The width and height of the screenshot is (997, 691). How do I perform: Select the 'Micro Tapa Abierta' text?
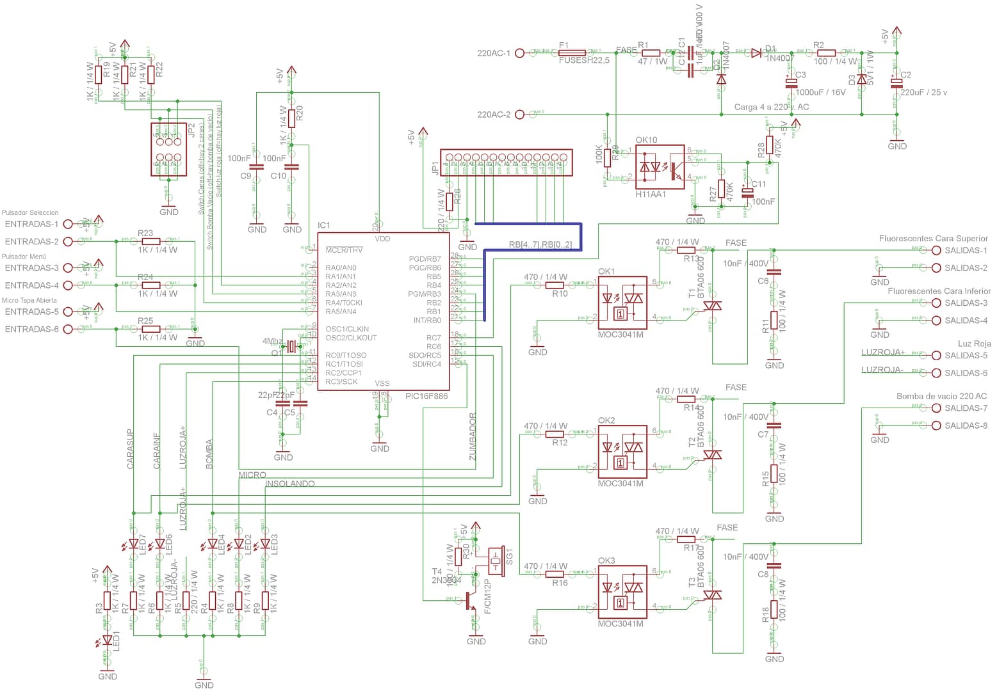[x=29, y=300]
